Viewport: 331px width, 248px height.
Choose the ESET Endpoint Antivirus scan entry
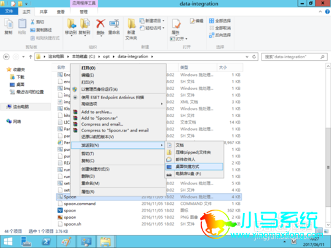coord(118,97)
